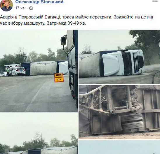
Task: Open the bottom-left photo of truck trailer
Action: [x=39, y=133]
